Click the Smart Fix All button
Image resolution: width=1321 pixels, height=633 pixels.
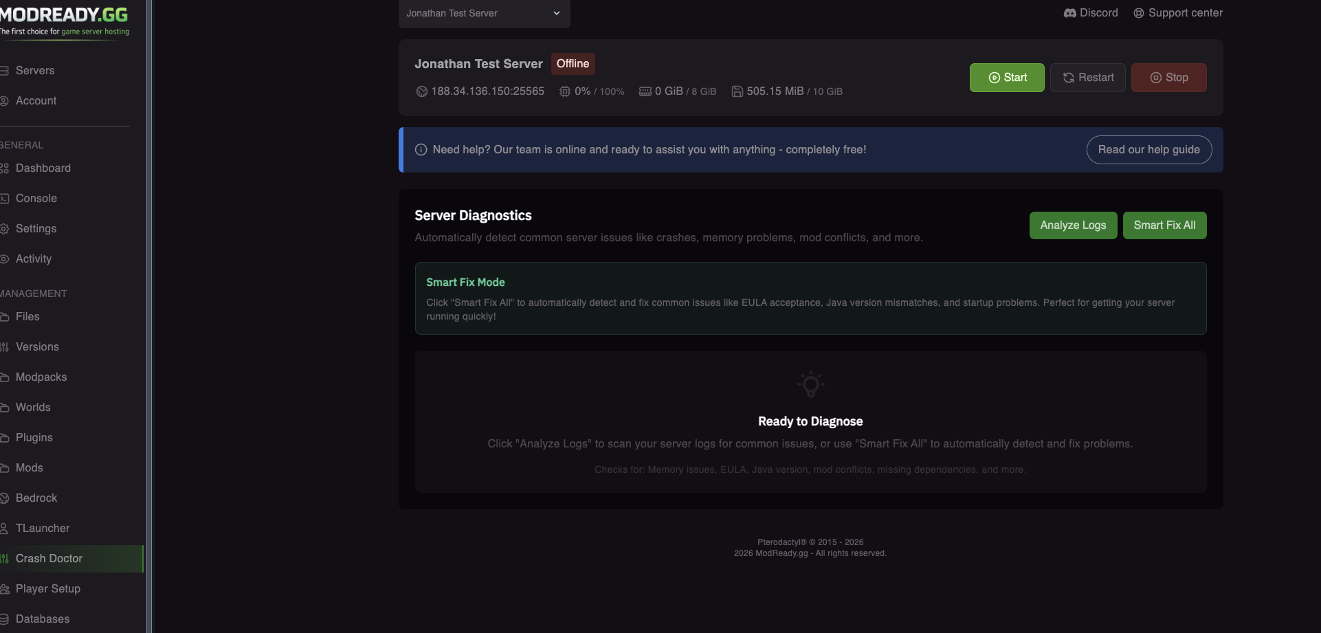[x=1164, y=225]
